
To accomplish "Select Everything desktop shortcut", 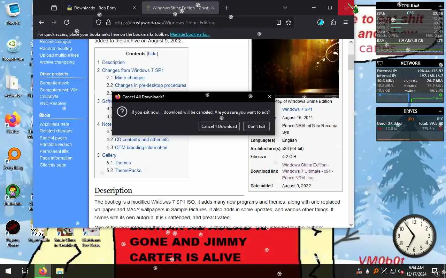I will (13, 159).
